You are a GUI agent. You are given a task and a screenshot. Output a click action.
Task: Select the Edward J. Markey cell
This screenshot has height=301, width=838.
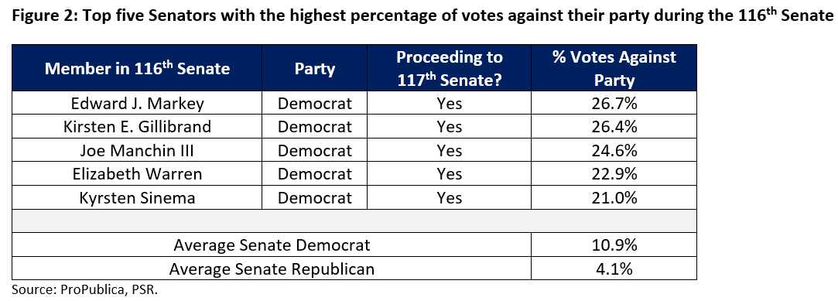tap(138, 103)
